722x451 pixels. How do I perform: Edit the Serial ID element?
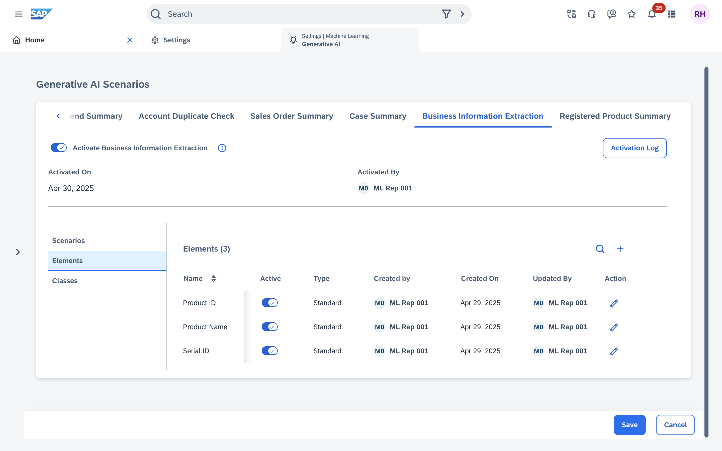(614, 351)
